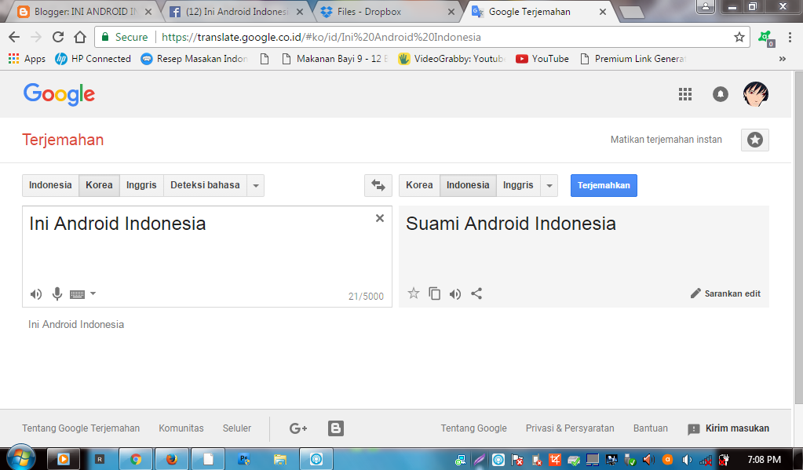Open Firefox from the taskbar
The width and height of the screenshot is (803, 470).
coord(172,459)
